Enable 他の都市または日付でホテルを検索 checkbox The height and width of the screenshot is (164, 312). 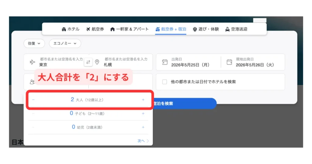(x=165, y=82)
